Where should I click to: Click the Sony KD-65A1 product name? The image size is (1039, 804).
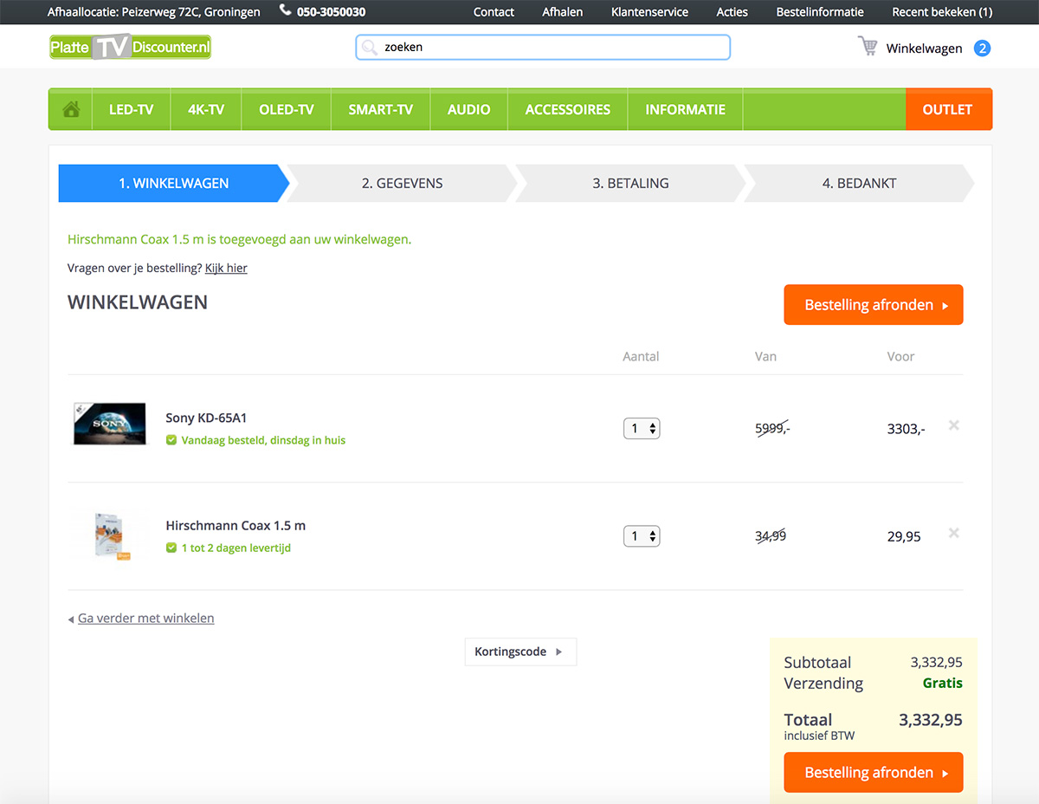[x=206, y=418]
